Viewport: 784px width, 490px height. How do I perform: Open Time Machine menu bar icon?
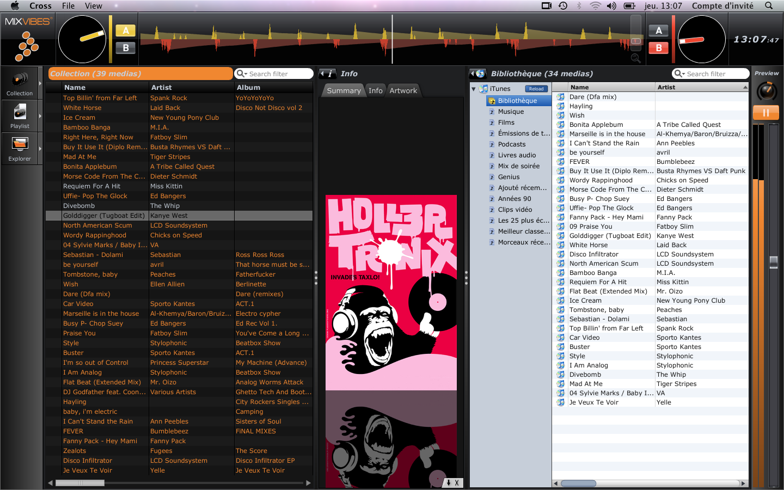tap(563, 5)
